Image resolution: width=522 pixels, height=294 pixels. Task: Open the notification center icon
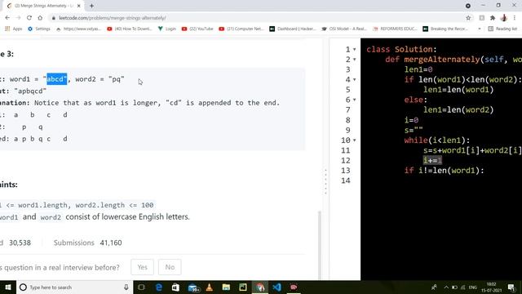[x=511, y=287]
